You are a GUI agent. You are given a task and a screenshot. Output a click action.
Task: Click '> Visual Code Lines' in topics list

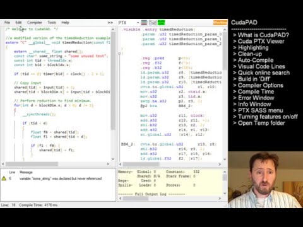(x=259, y=66)
